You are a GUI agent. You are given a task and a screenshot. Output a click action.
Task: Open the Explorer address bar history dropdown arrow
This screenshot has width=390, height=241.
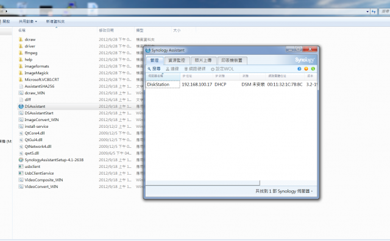pyautogui.click(x=367, y=12)
